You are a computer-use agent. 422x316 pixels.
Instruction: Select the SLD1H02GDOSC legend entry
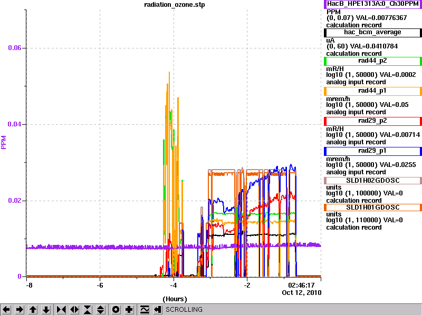(x=373, y=181)
